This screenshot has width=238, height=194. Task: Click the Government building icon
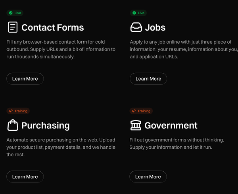point(136,125)
